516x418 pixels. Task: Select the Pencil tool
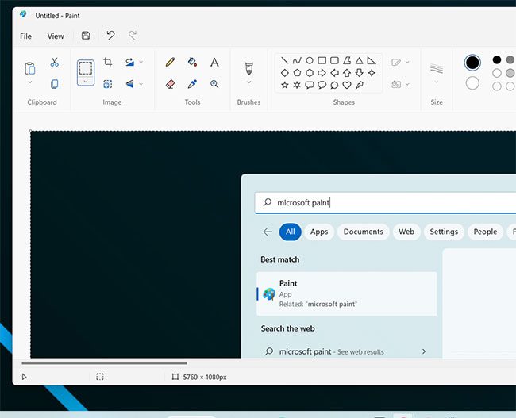[170, 62]
